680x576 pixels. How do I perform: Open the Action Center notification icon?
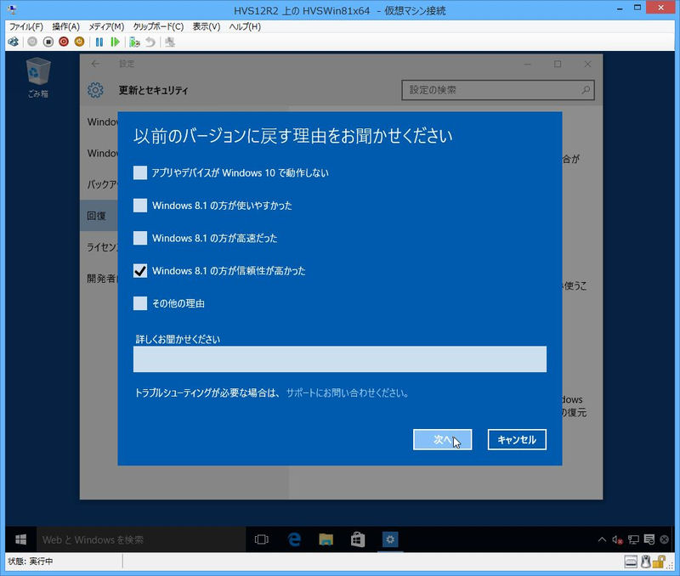[x=649, y=539]
